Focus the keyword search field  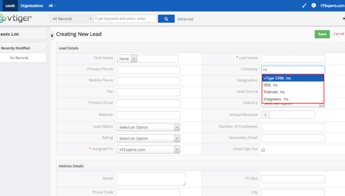pos(125,19)
